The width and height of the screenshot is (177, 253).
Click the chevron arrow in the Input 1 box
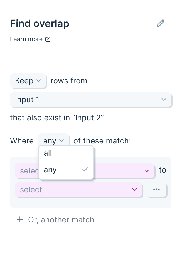pos(164,100)
